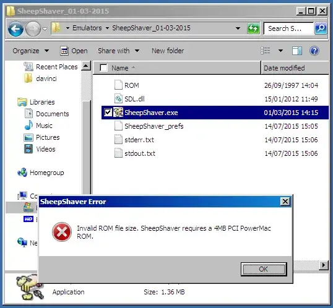
Task: Maximize the Explorer window
Action: coord(311,11)
